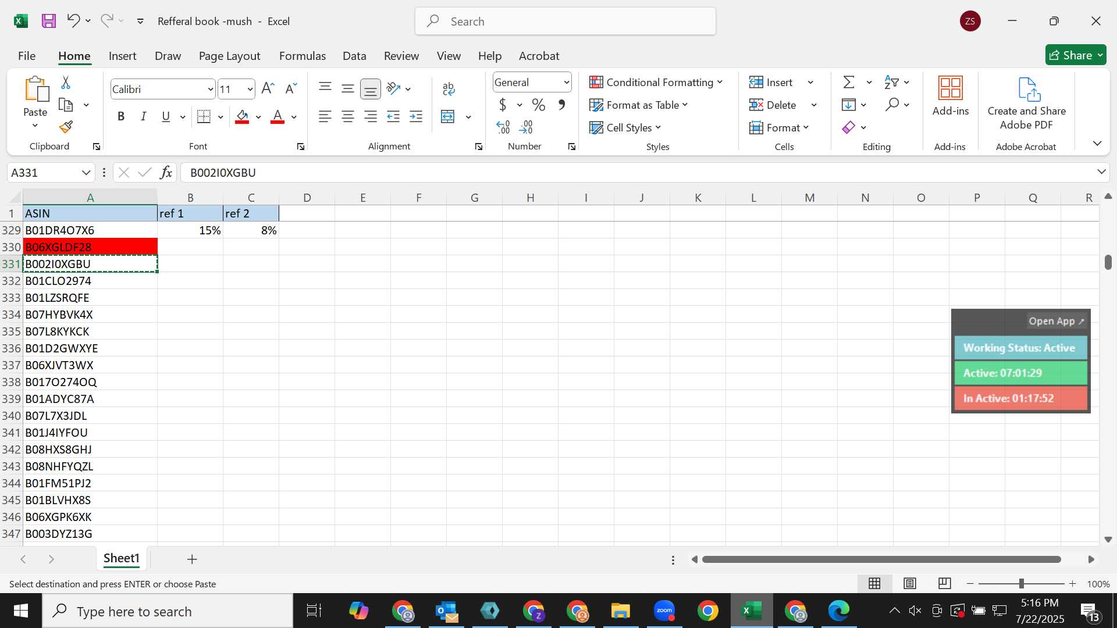Open Find and Select magnifier
1117x628 pixels.
pyautogui.click(x=892, y=105)
